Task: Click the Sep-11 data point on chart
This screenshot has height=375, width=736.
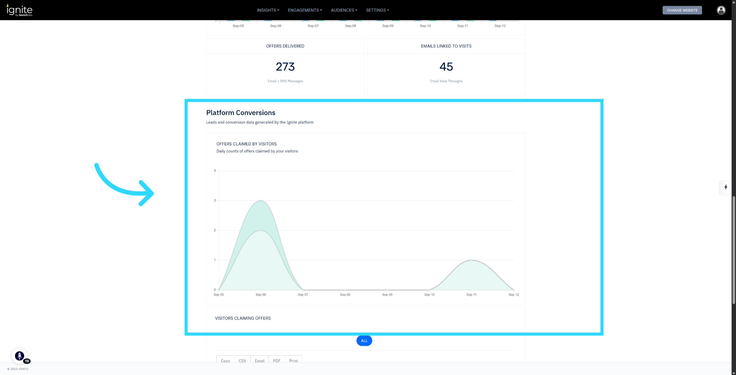Action: tap(471, 260)
